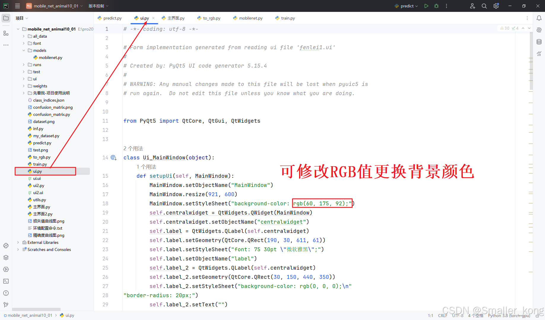The height and width of the screenshot is (320, 545).
Task: Open Code With Me user icon
Action: point(473,6)
